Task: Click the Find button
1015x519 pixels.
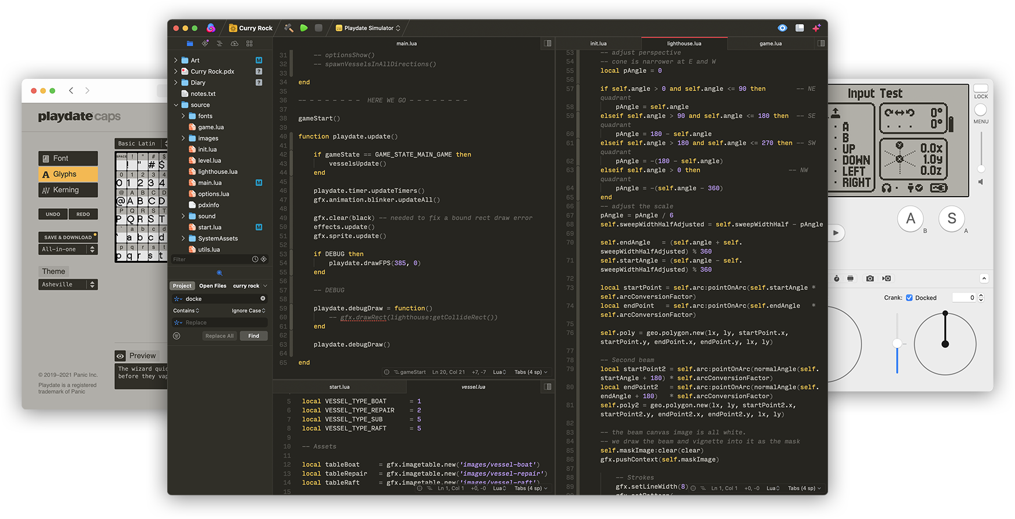Action: 254,336
